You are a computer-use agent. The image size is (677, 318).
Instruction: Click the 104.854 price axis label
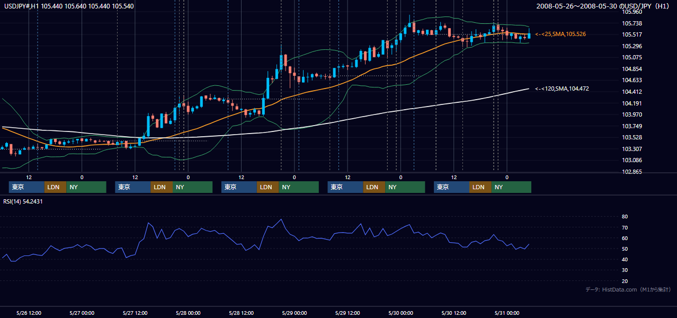[x=631, y=69]
